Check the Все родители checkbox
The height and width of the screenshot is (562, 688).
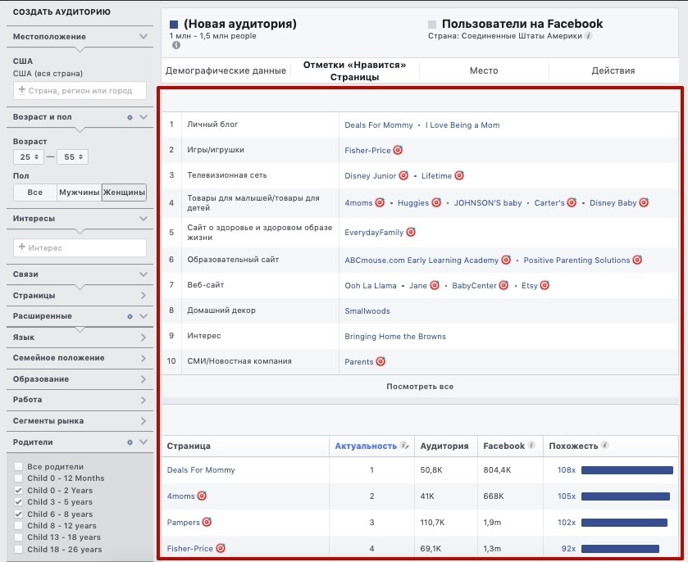(x=18, y=466)
